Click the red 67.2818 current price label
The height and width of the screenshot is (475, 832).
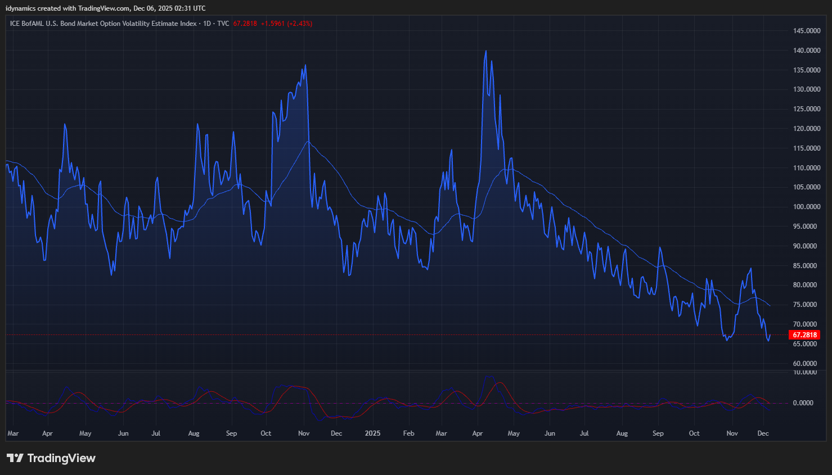[804, 335]
